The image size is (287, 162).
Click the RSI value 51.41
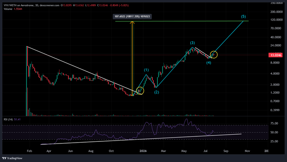17,120
